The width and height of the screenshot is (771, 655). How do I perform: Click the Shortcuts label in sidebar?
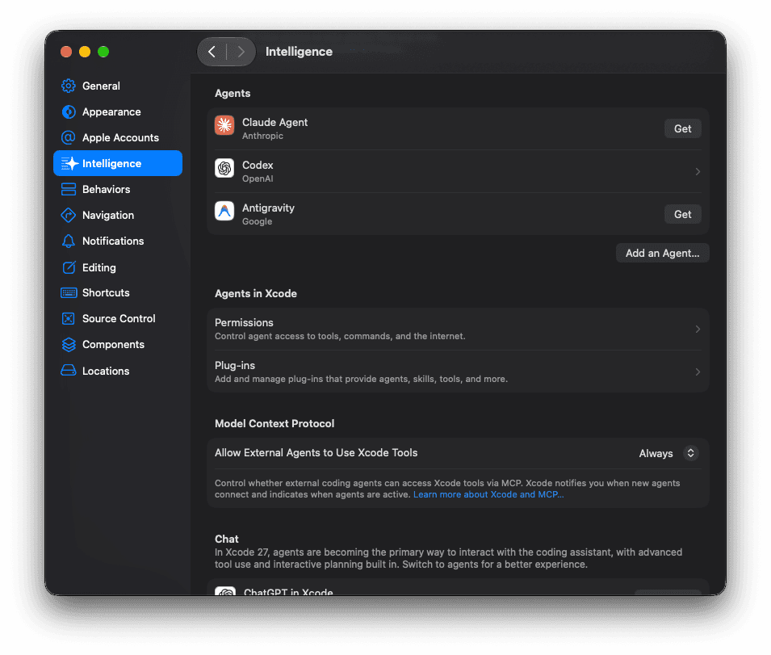coord(106,293)
